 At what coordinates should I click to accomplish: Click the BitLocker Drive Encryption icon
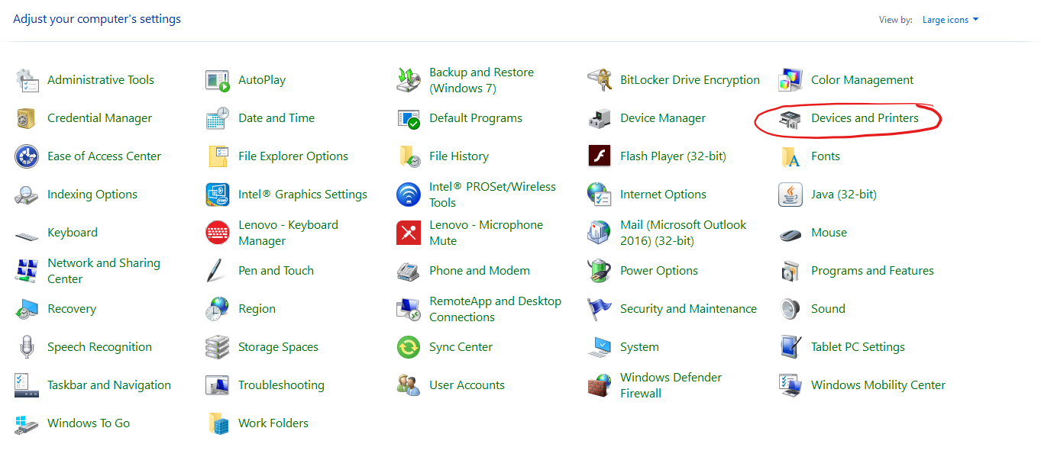(600, 80)
